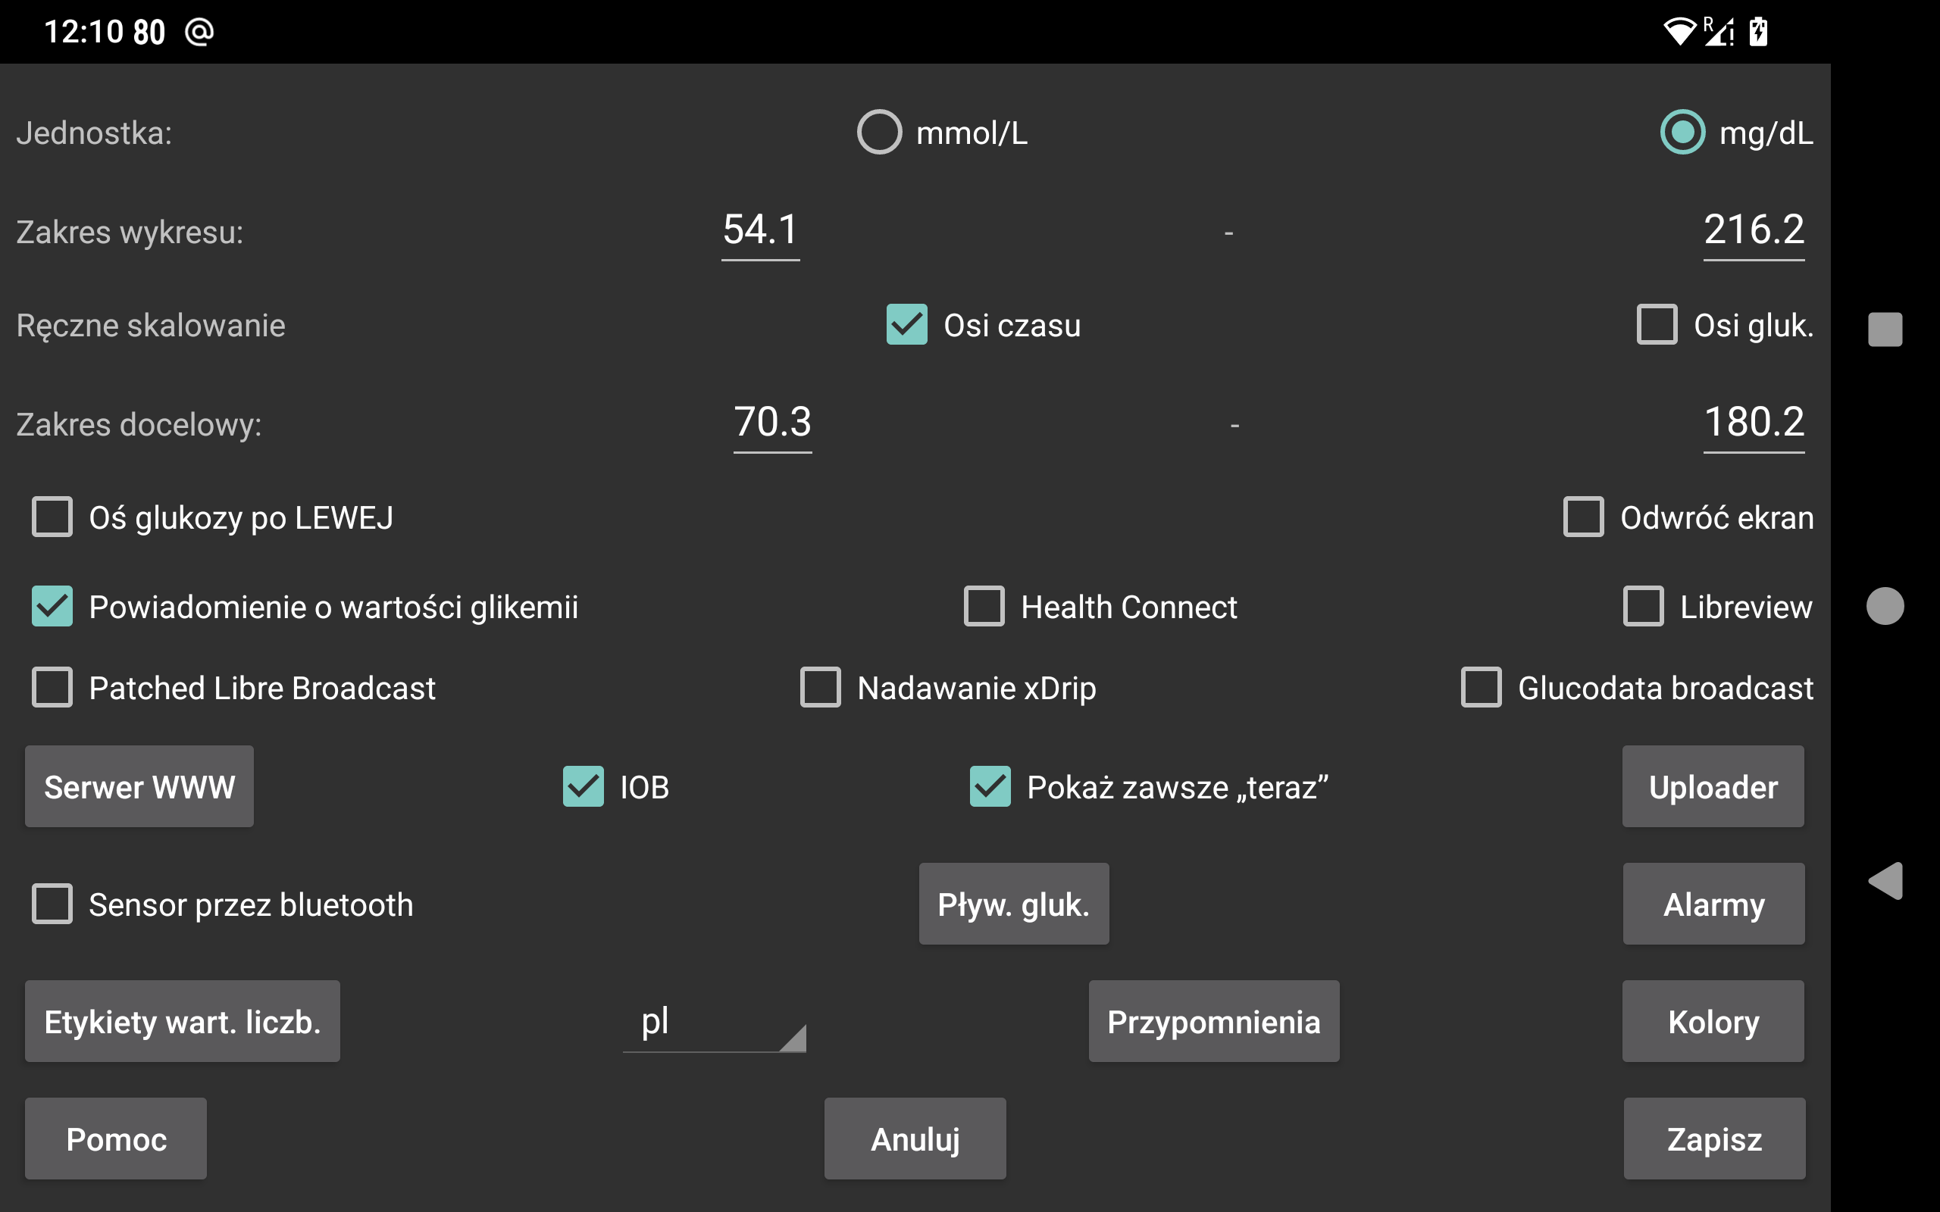Tap the battery charging status icon
The image size is (1940, 1212).
(1759, 32)
